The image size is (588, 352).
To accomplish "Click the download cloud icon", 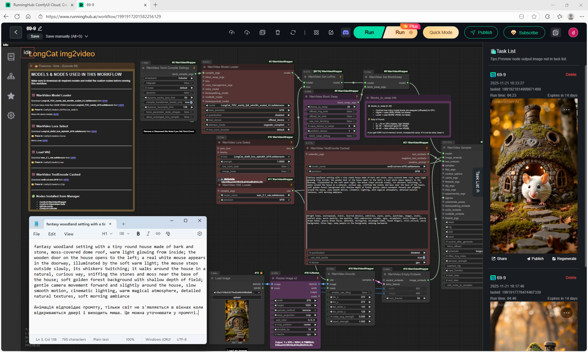I will point(247,32).
